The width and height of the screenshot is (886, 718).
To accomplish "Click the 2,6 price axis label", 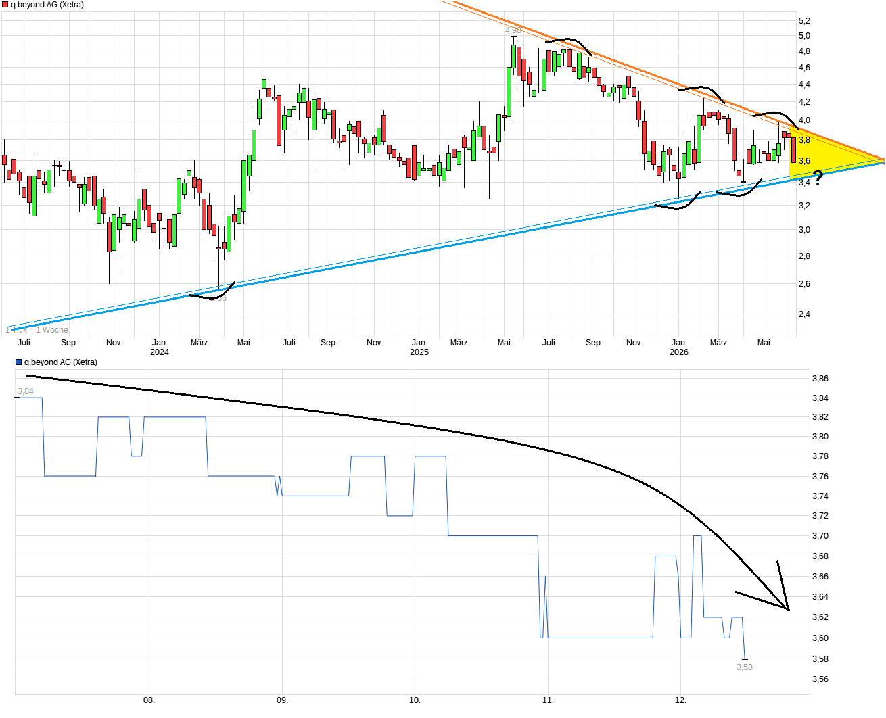I will pyautogui.click(x=804, y=284).
